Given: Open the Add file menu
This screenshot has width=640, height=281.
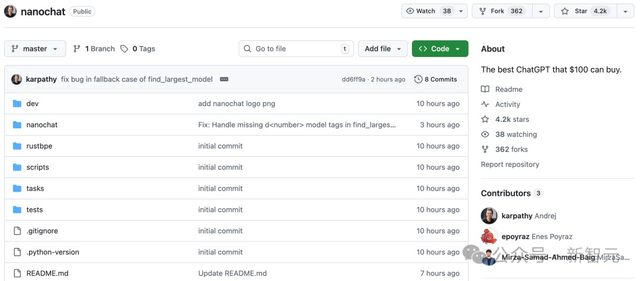Looking at the screenshot, I should point(382,49).
